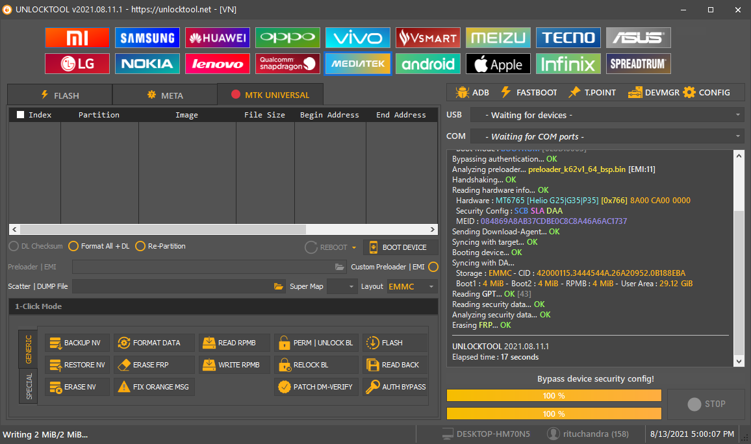Expand the COM ports dropdown
The height and width of the screenshot is (444, 751).
coord(737,136)
